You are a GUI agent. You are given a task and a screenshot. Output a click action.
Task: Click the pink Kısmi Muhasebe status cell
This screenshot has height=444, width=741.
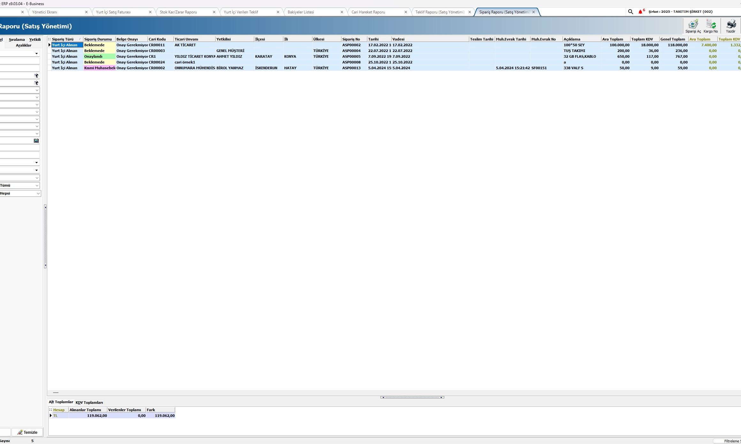(x=99, y=68)
